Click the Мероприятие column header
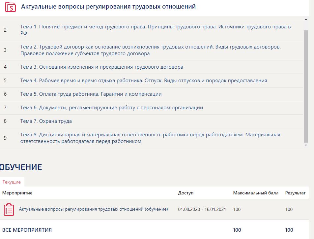This screenshot has height=239, width=314. click(17, 193)
